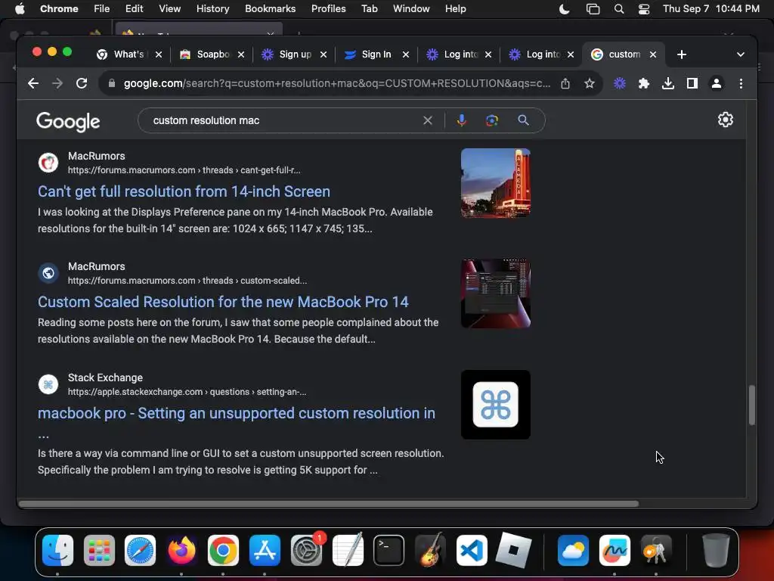Open Finder from the Dock
The width and height of the screenshot is (774, 581).
tap(57, 550)
